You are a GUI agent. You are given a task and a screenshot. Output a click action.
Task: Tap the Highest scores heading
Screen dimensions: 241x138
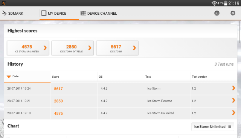point(23,31)
